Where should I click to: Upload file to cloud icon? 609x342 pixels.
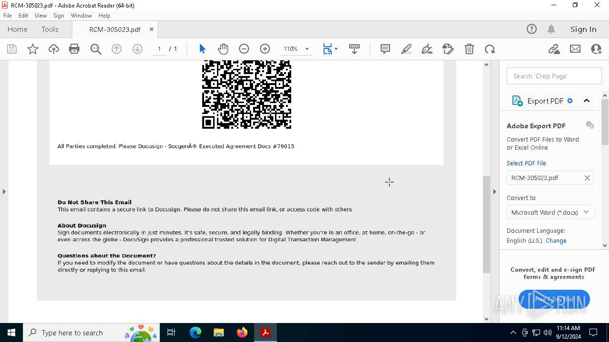54,49
